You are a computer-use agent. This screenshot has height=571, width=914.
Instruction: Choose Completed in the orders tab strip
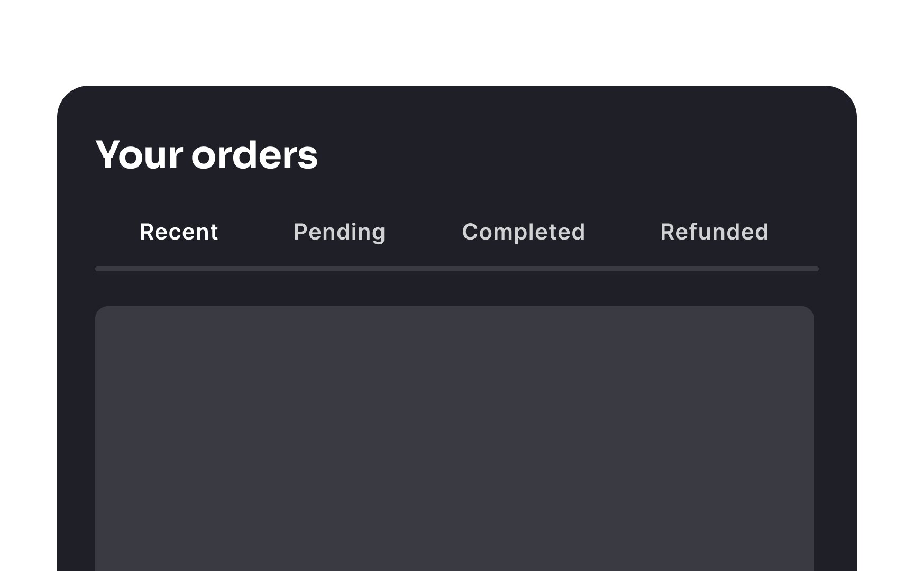pos(524,233)
